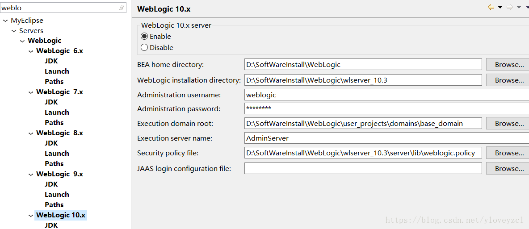Clear the filter text with the eraser icon

point(122,8)
